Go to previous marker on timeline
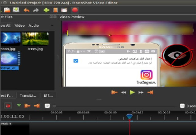 [x=27, y=106]
